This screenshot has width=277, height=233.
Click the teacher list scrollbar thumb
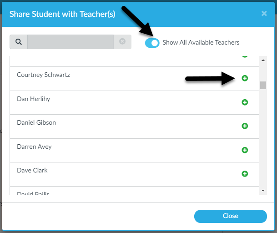click(263, 85)
